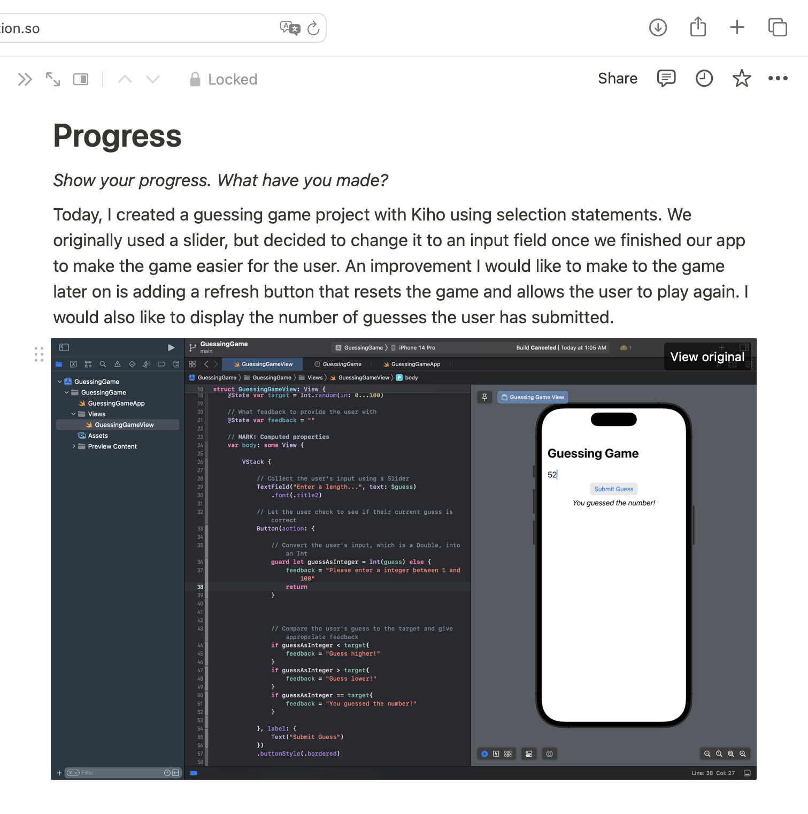Open the Find navigator magnifying glass
The width and height of the screenshot is (808, 814).
tap(103, 364)
